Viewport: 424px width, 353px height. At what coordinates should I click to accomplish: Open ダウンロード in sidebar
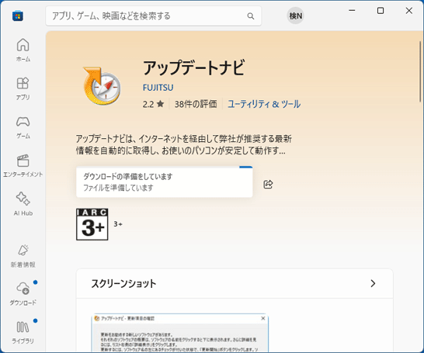(x=23, y=294)
